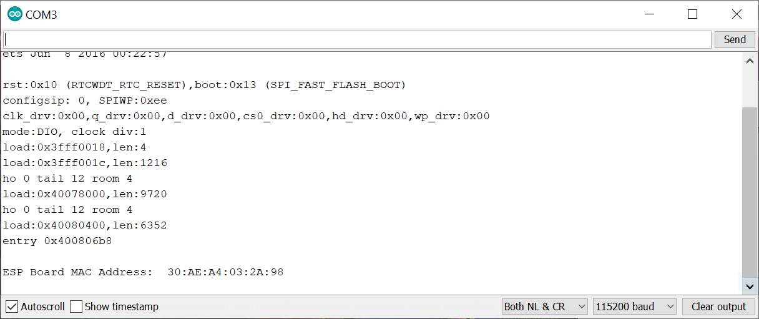Close the COM3 serial monitor window
Screen dimensions: 759x319
736,14
